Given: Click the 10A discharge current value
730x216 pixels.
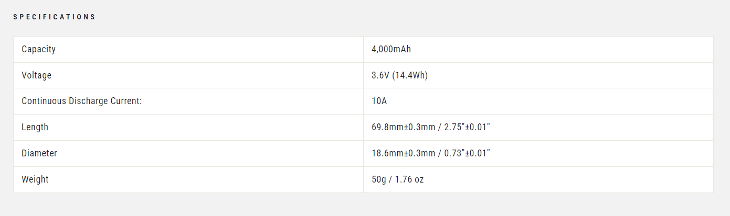Looking at the screenshot, I should point(379,101).
